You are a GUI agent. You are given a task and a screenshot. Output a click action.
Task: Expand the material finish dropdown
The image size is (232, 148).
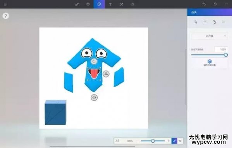(210, 36)
